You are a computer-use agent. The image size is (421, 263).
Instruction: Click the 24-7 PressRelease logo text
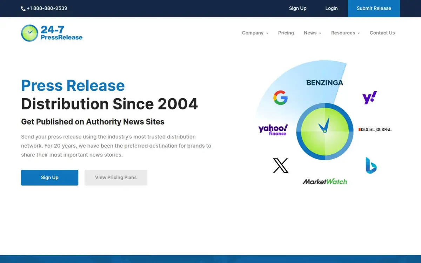(x=61, y=33)
